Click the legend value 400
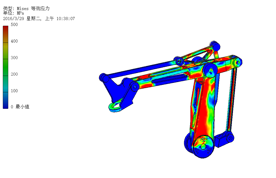The width and height of the screenshot is (276, 178). coord(14,41)
